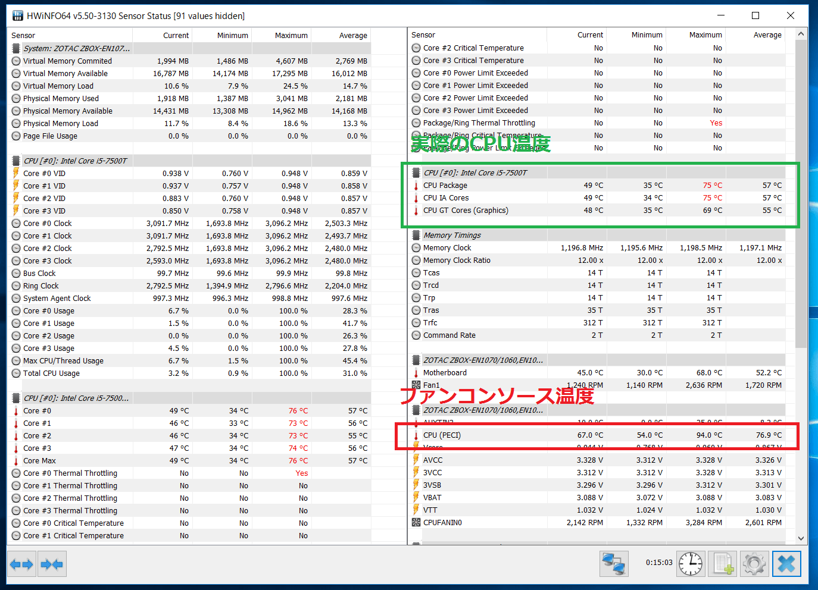This screenshot has width=818, height=590.
Task: Click scrollbar up arrow in right panel
Action: 801,34
